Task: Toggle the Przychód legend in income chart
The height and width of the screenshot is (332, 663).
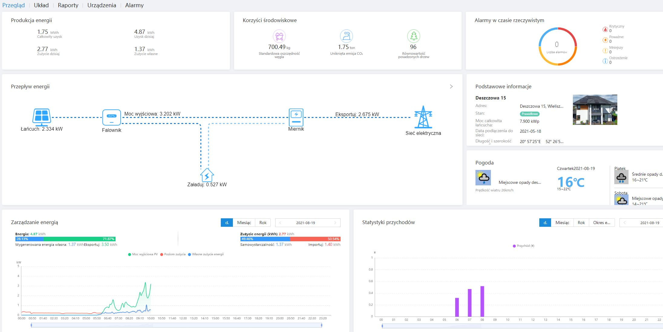Action: pos(523,246)
